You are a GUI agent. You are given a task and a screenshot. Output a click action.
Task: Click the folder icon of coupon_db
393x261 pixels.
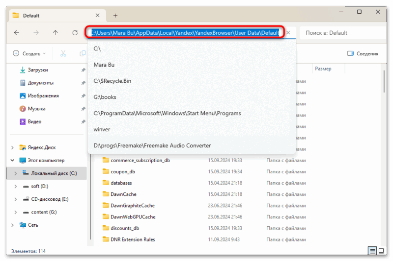(x=106, y=171)
